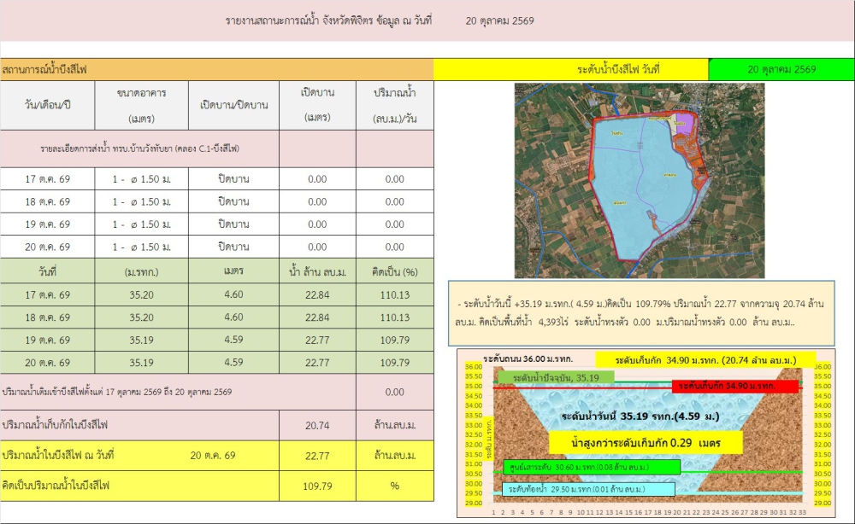
Task: Click the pink row รายละเอียดการส่งน้ำ ทรบ.บ้านวังทับยา
Action: [x=139, y=148]
